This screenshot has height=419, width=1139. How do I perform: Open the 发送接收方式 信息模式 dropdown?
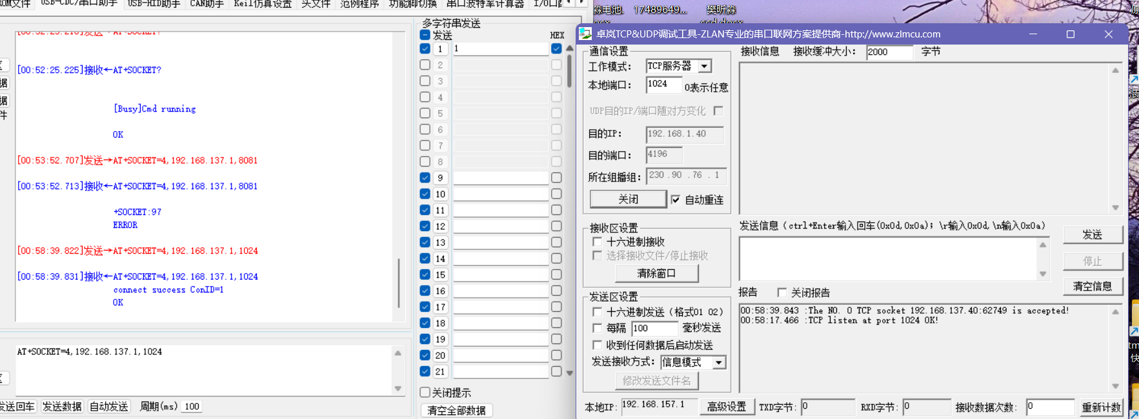[719, 363]
